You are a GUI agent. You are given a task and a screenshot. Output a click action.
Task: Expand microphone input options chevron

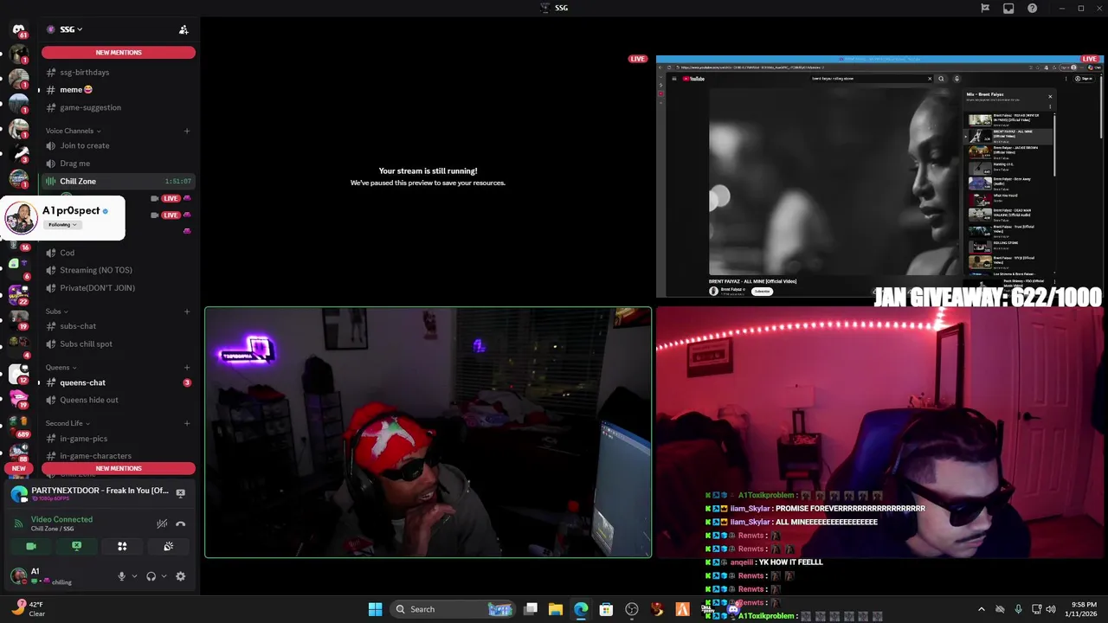(134, 576)
